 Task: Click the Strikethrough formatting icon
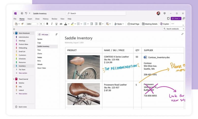pyautogui.click(x=61, y=24)
